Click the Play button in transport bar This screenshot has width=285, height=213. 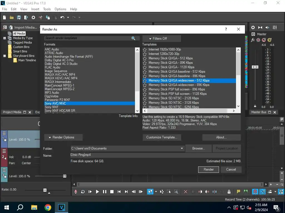97,192
